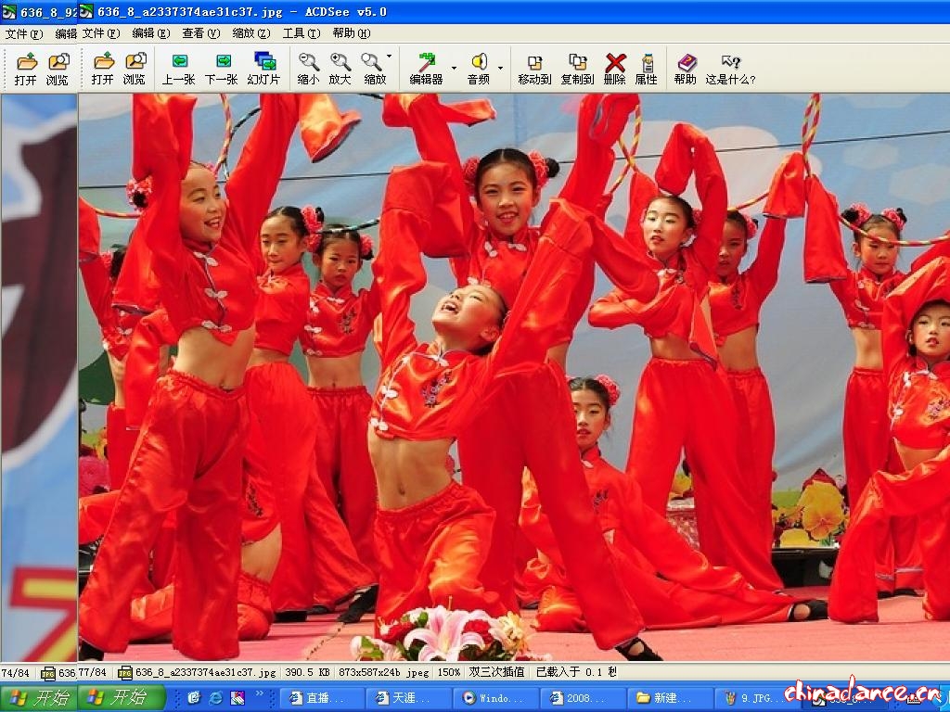Click the 打开 (Open) toolbar button
Viewport: 950px width, 712px height.
[x=102, y=68]
